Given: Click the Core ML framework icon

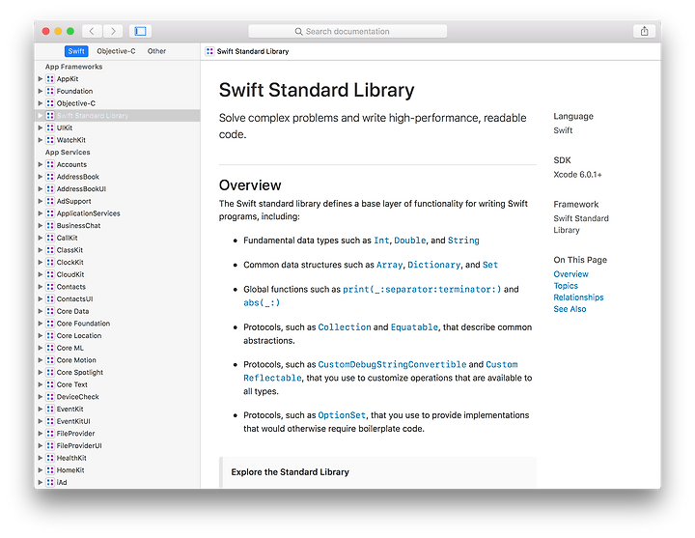Looking at the screenshot, I should tap(50, 348).
